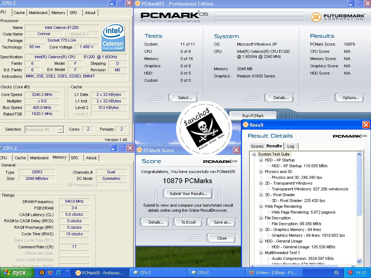Collapse the HDD - XP Startup node

pyautogui.click(x=261, y=160)
